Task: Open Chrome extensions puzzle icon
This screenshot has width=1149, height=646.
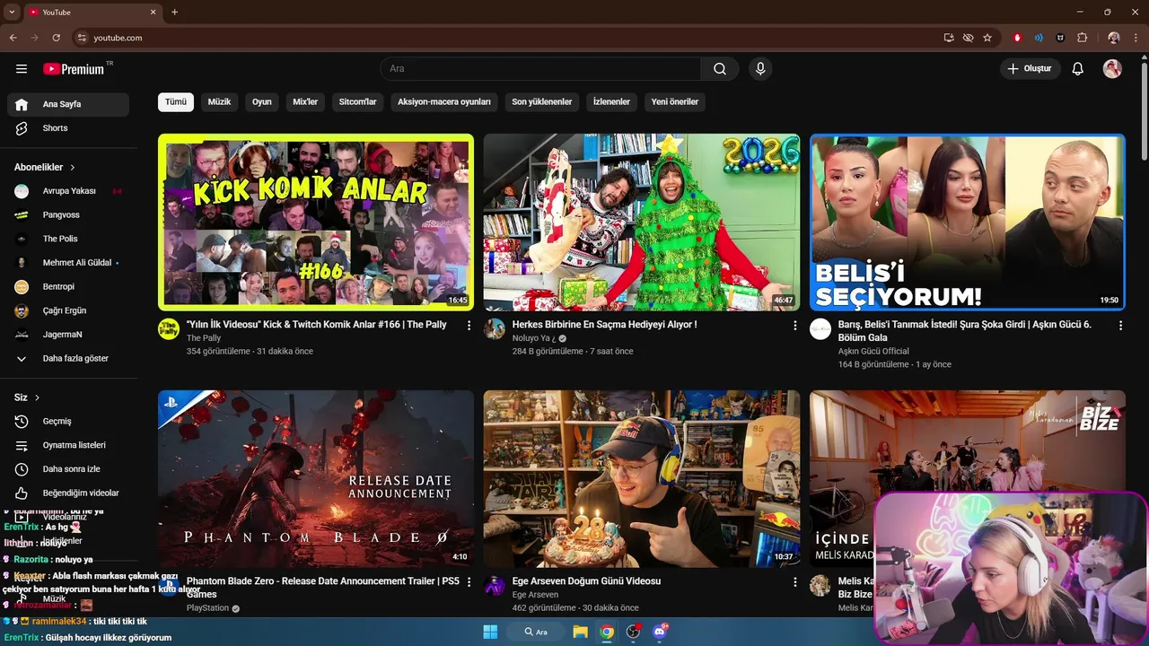Action: (x=1082, y=38)
